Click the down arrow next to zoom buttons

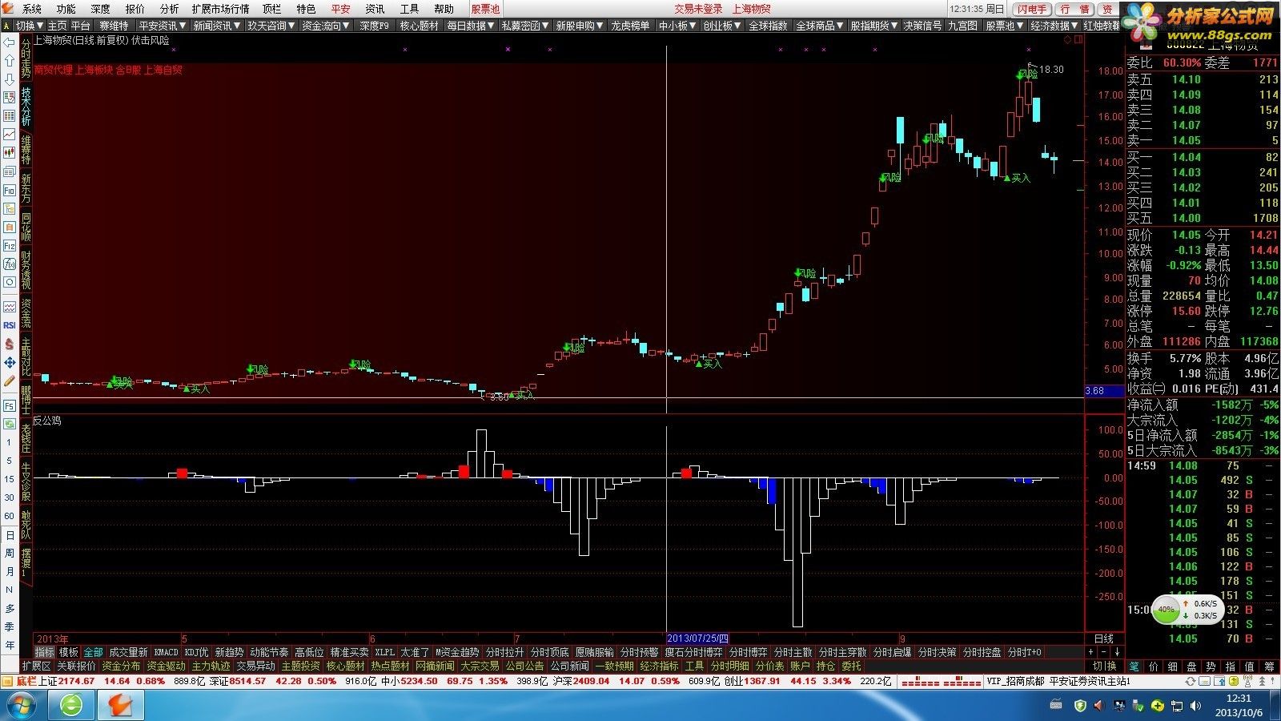(1117, 652)
